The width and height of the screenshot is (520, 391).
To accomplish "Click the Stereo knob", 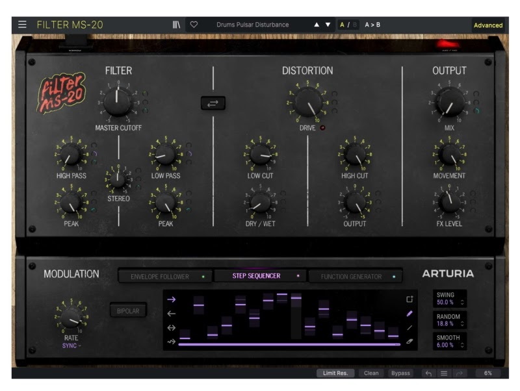I will tap(118, 180).
